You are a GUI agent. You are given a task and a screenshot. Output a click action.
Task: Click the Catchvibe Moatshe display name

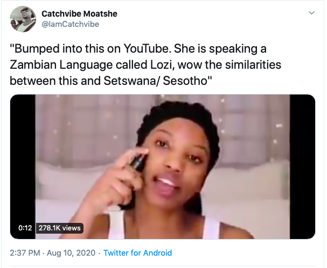(x=79, y=14)
